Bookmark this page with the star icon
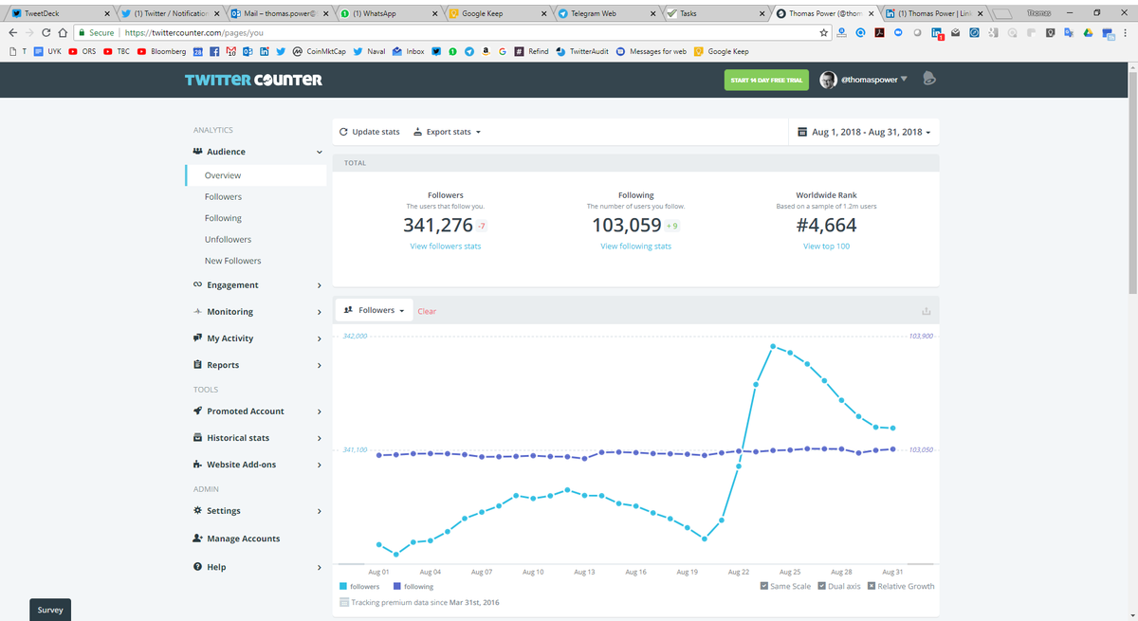Screen dimensions: 1138x621 (824, 32)
